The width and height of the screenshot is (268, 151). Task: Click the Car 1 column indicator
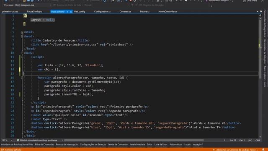click(x=242, y=140)
